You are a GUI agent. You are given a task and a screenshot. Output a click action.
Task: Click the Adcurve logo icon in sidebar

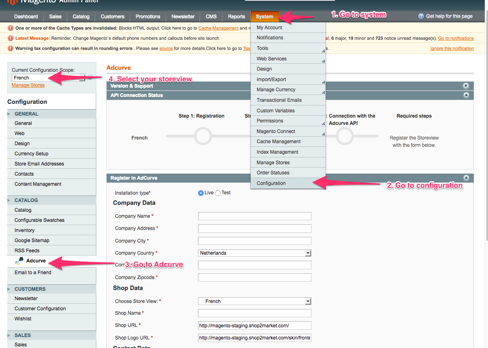[19, 260]
